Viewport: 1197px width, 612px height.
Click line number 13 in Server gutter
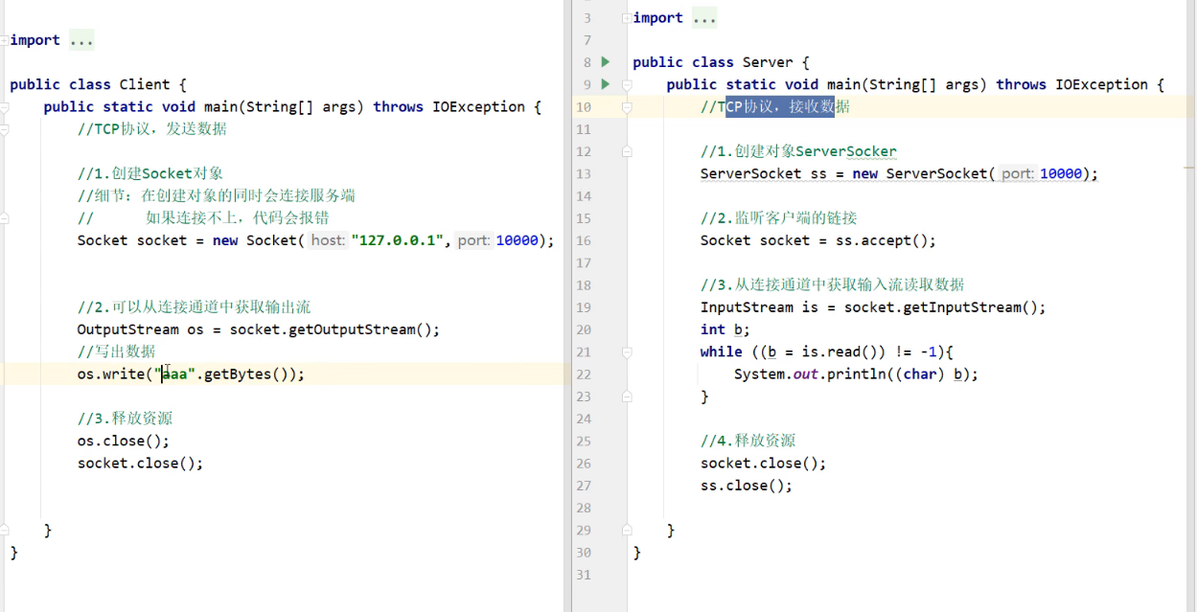584,173
